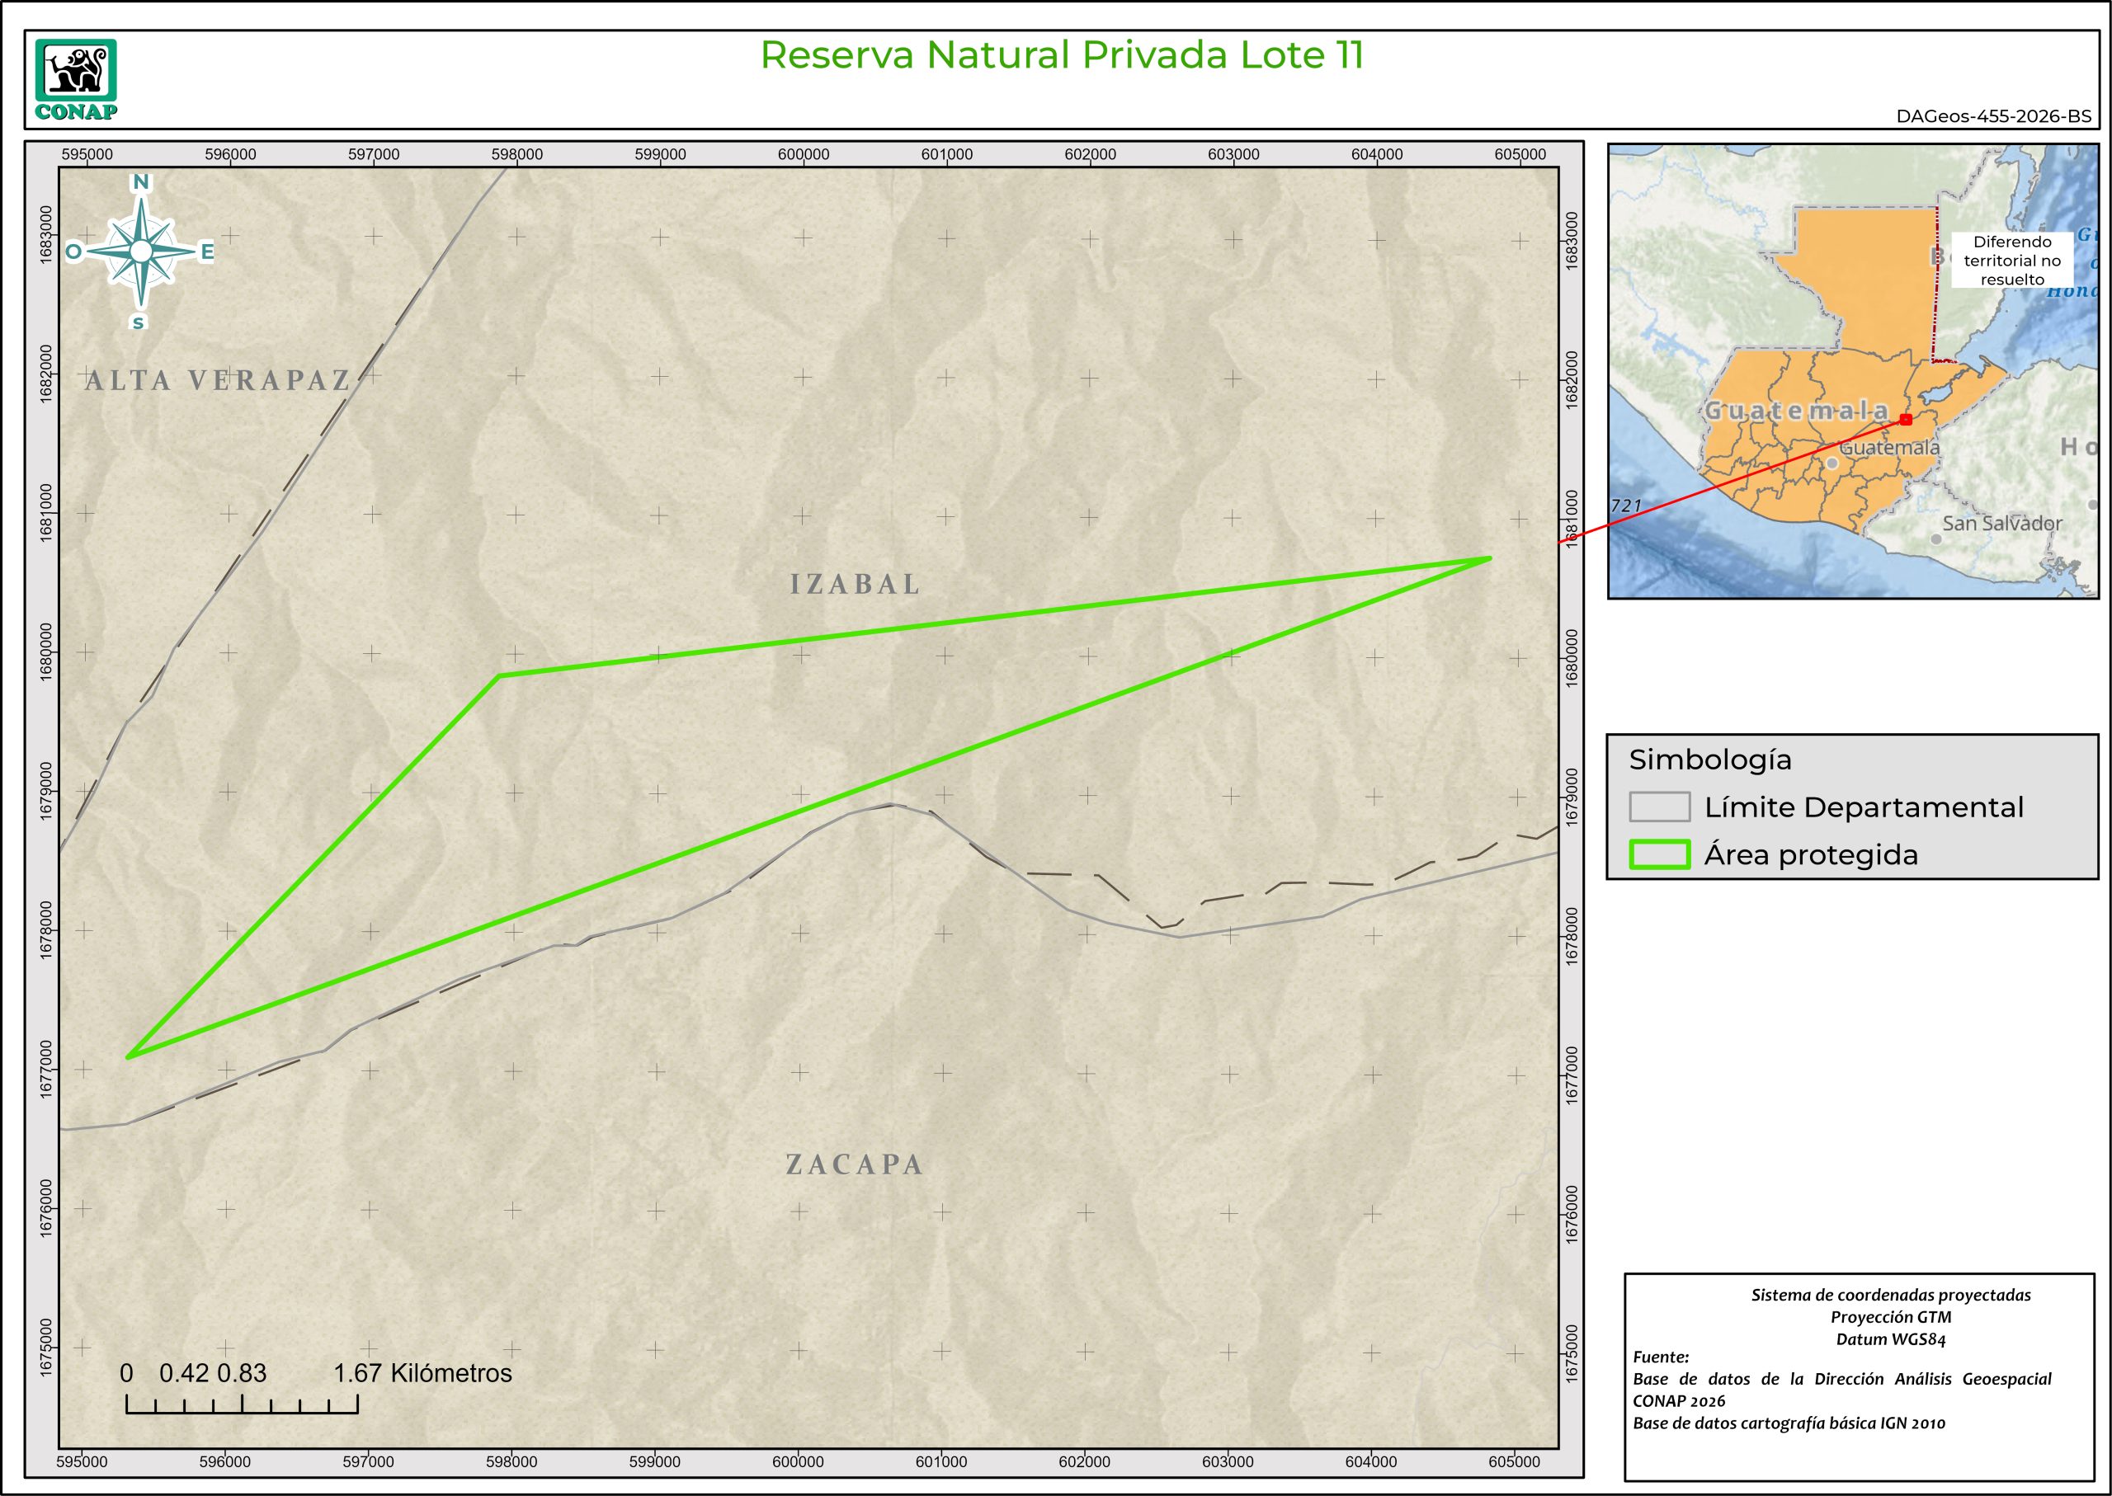
Task: Click the San Salvador label in inset map
Action: pos(2001,523)
